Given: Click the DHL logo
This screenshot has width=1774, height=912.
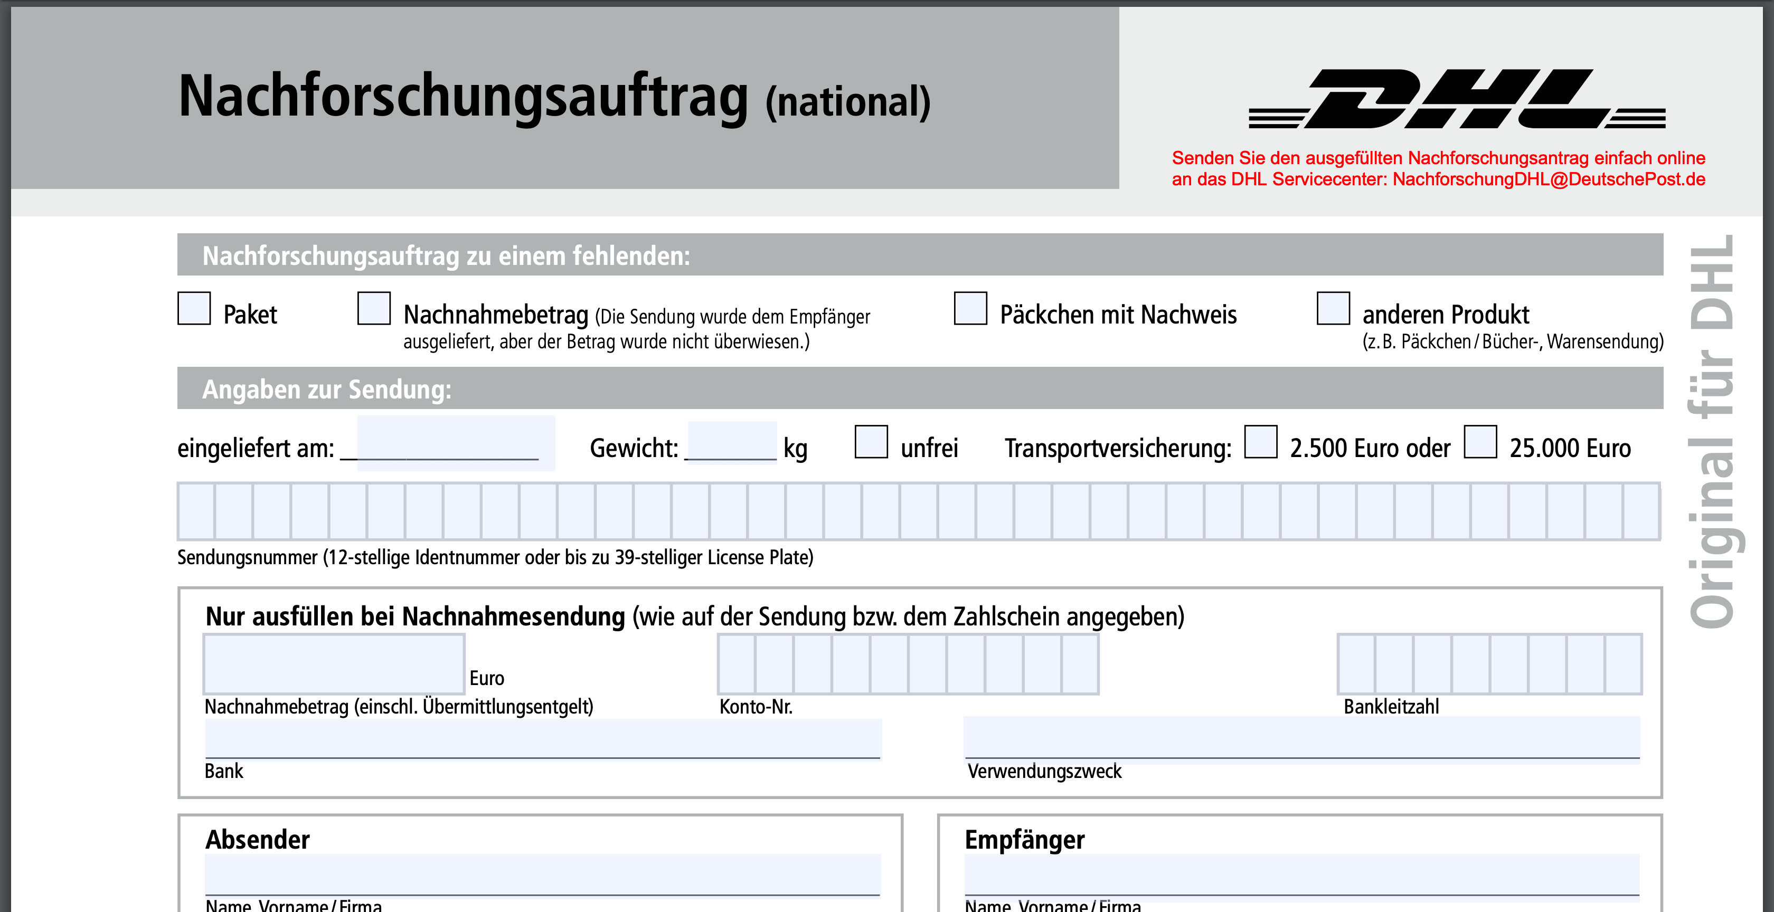Looking at the screenshot, I should click(1457, 99).
